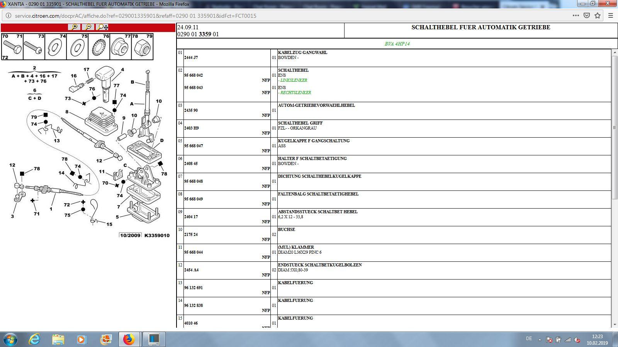Select the bolt 70/71/72 thumbnail
Screen dimensions: 618x347
(x=12, y=47)
